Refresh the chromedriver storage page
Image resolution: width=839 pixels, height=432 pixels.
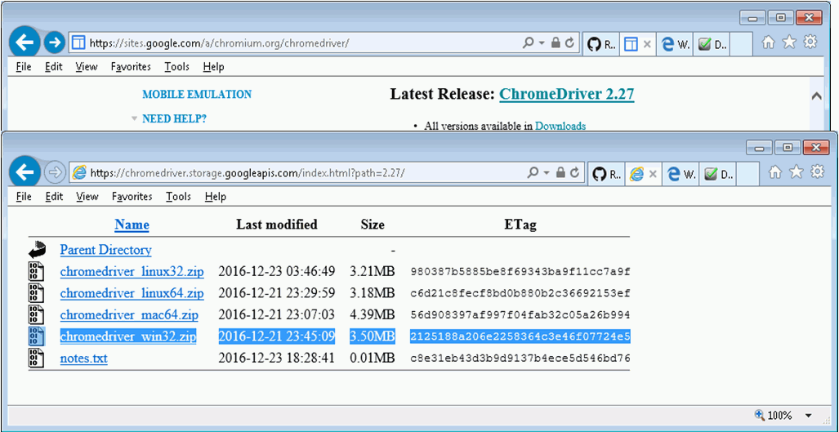(x=573, y=172)
